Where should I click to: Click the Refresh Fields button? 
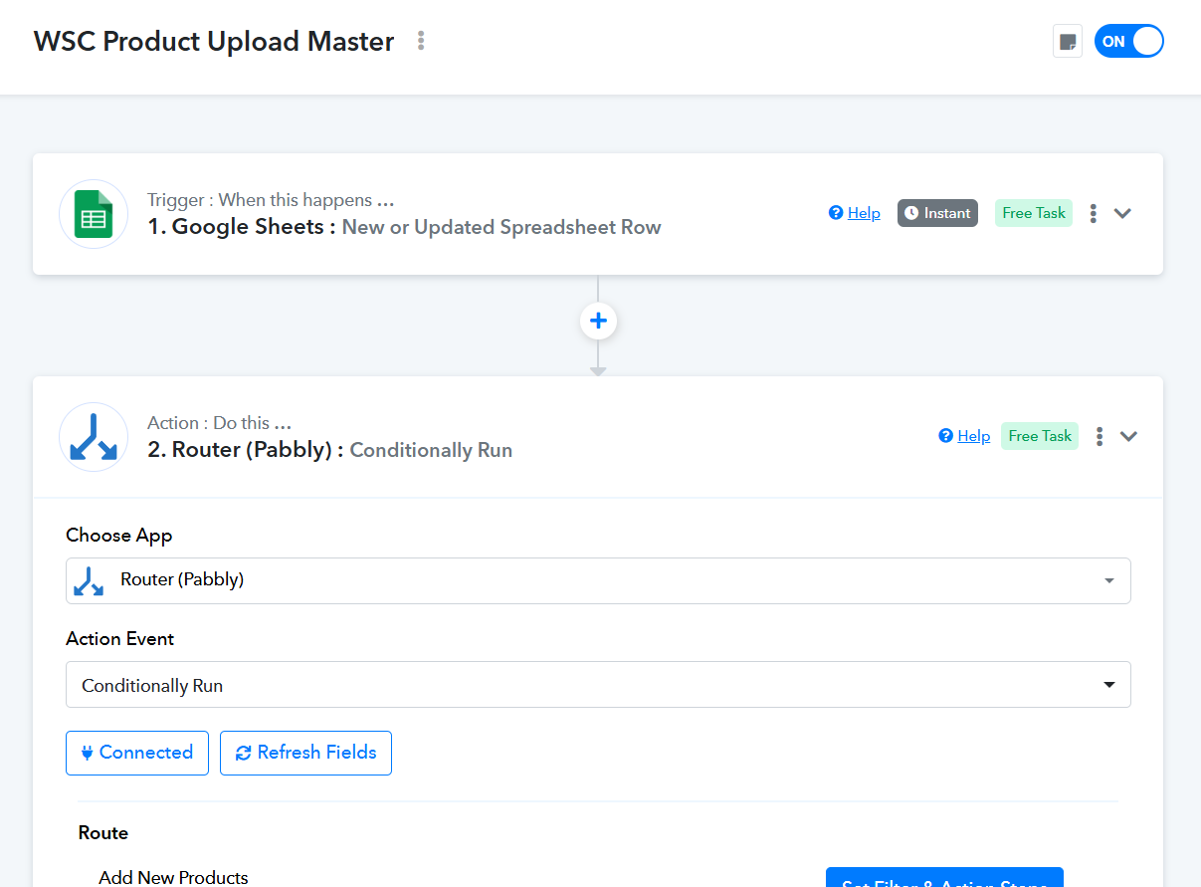click(305, 753)
